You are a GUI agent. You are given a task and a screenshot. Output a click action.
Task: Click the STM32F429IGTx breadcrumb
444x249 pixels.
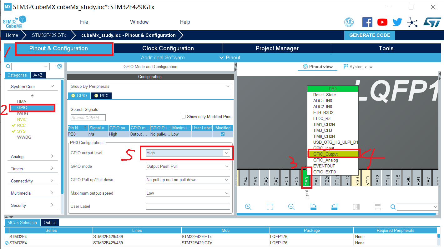(x=49, y=35)
